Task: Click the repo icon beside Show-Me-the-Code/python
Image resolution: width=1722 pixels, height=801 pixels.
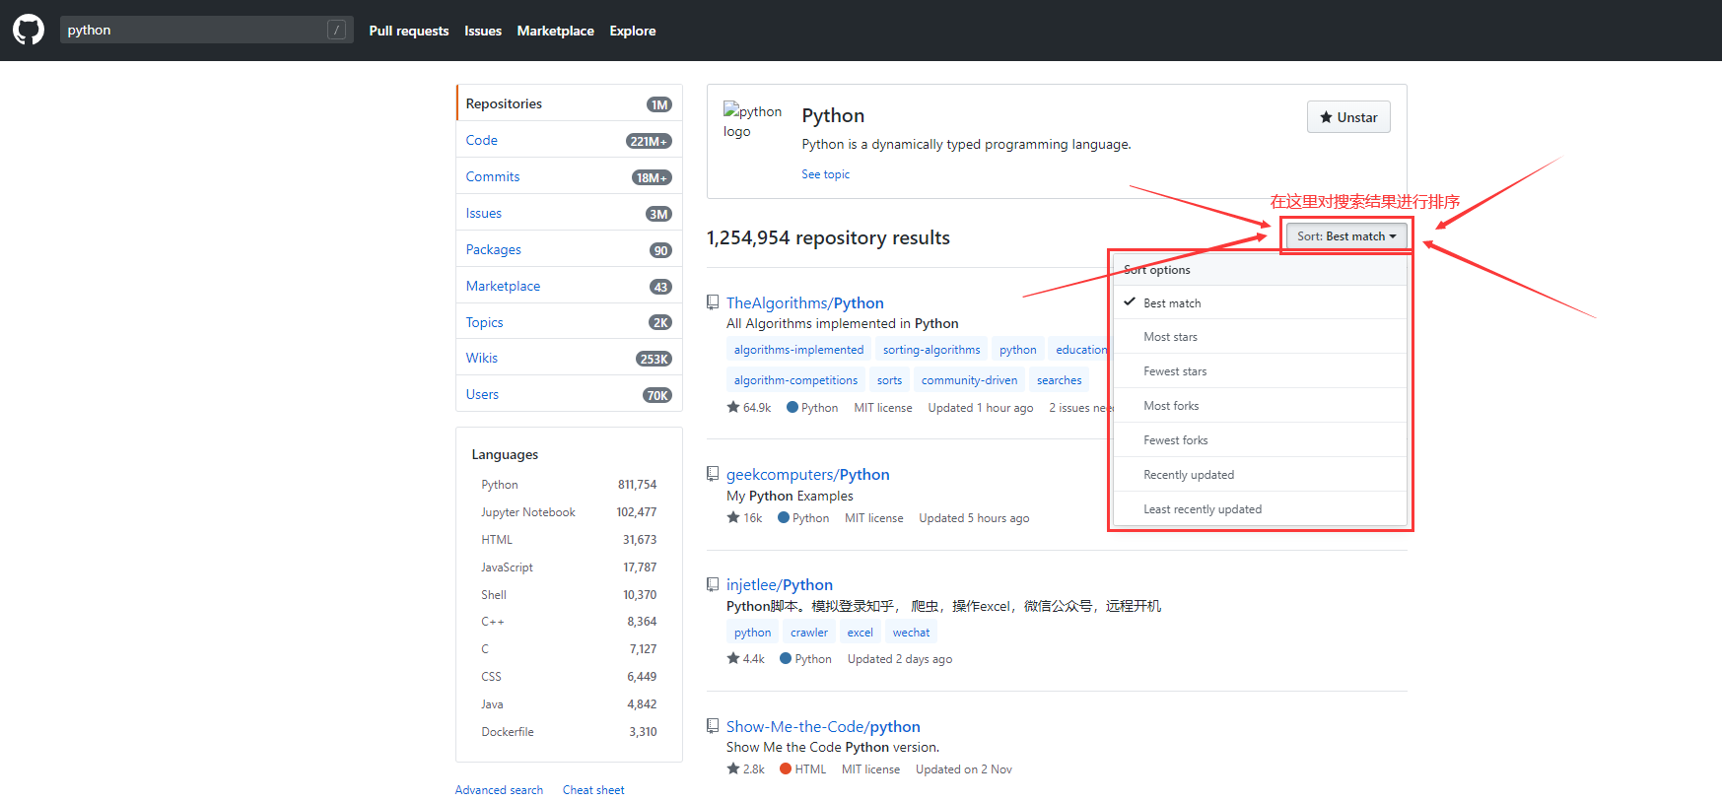Action: pos(713,726)
